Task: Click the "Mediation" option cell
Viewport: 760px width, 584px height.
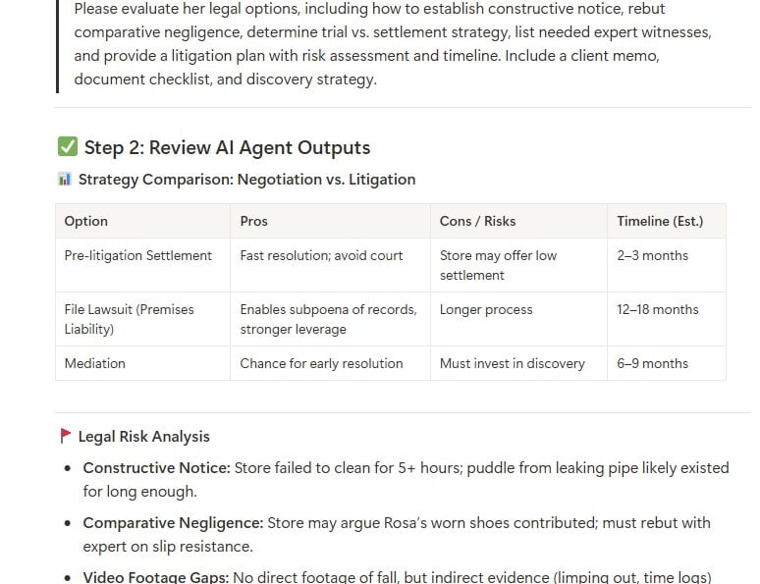Action: tap(95, 363)
